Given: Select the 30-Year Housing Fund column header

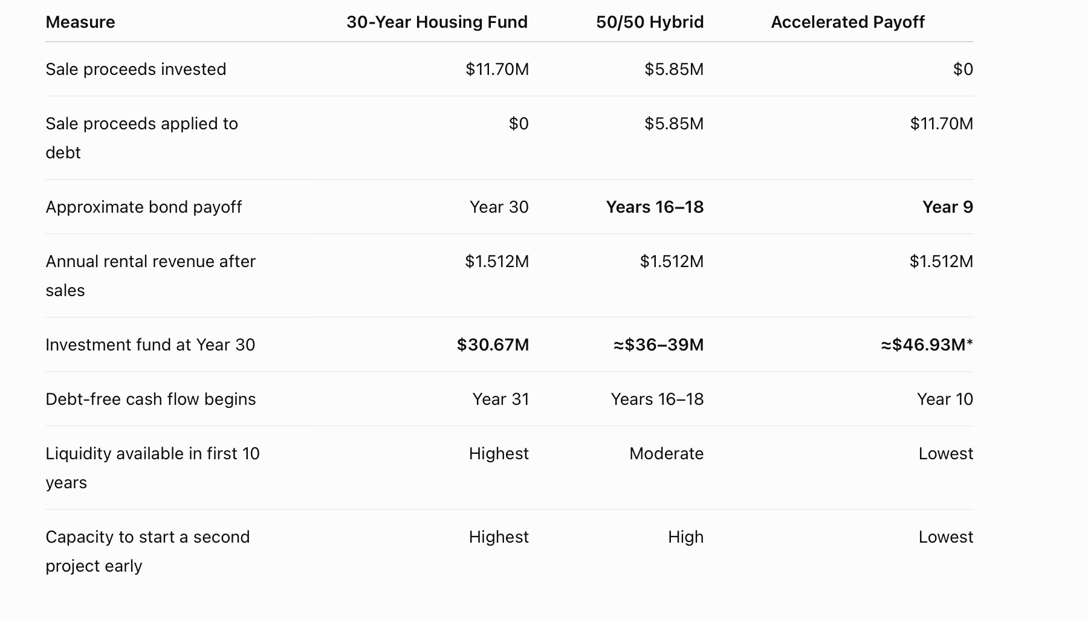Looking at the screenshot, I should pos(437,22).
